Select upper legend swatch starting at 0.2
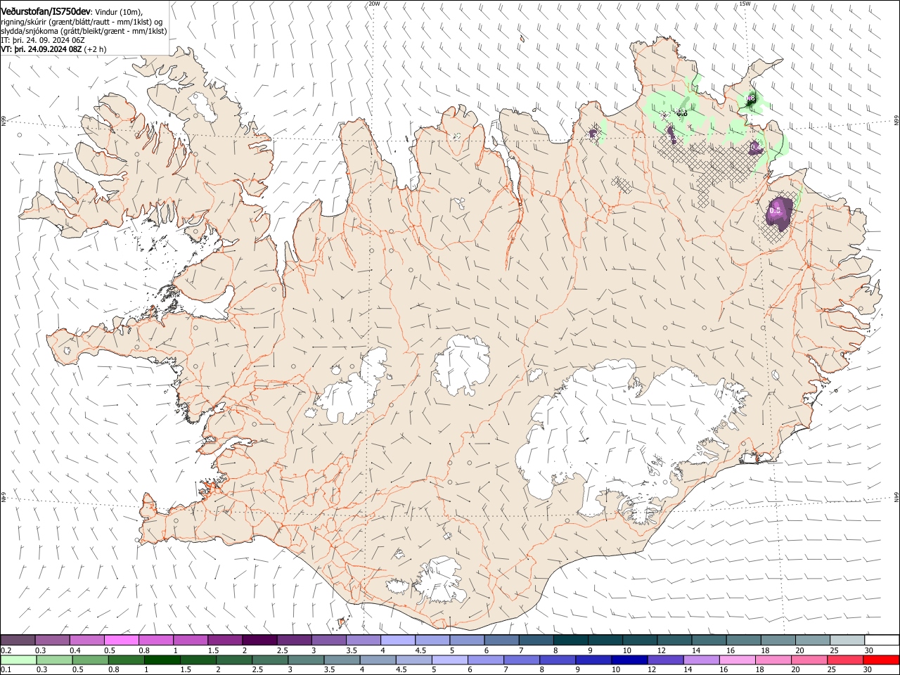 tap(18, 640)
